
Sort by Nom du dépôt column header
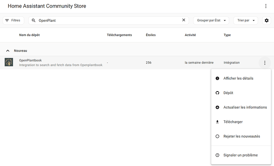tap(29, 35)
